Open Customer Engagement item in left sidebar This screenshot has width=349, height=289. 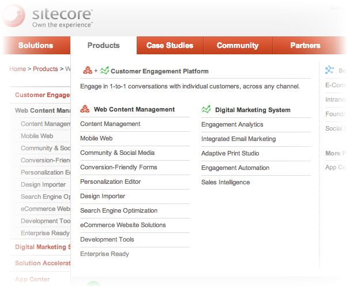coord(43,95)
